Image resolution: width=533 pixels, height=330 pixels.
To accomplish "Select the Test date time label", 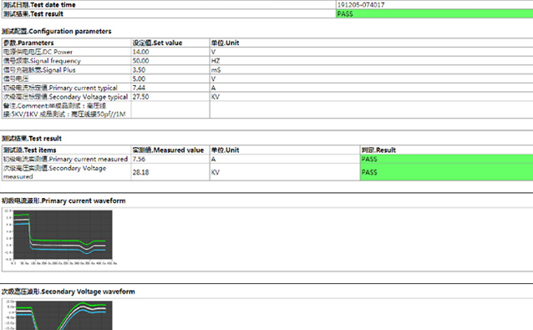I will 39,5.
